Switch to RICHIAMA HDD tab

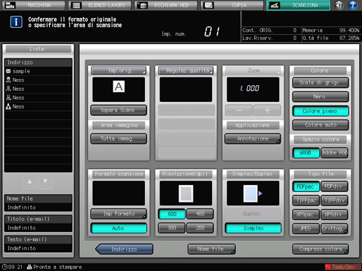(166, 5)
